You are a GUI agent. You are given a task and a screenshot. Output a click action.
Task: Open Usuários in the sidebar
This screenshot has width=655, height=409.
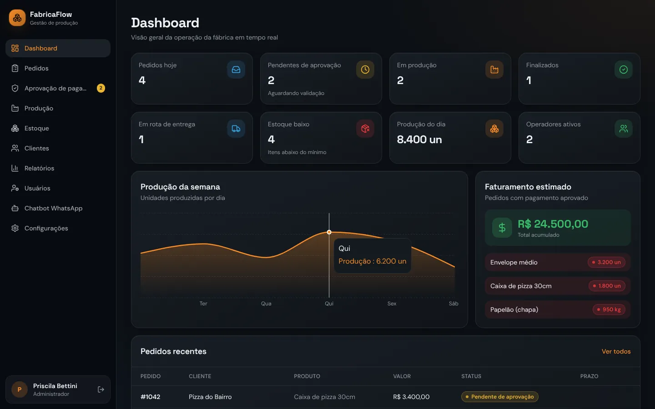coord(58,188)
